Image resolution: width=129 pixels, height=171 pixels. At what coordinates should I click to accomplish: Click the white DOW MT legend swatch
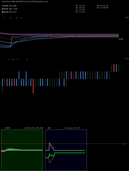(3, 9)
